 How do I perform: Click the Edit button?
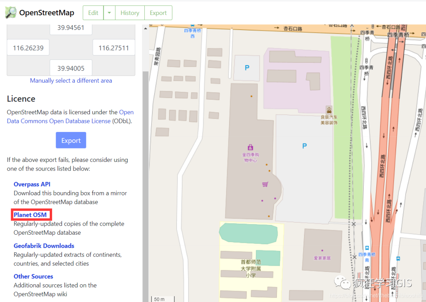[93, 13]
